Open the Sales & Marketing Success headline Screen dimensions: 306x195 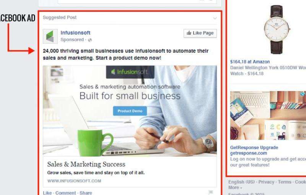[x=86, y=164]
